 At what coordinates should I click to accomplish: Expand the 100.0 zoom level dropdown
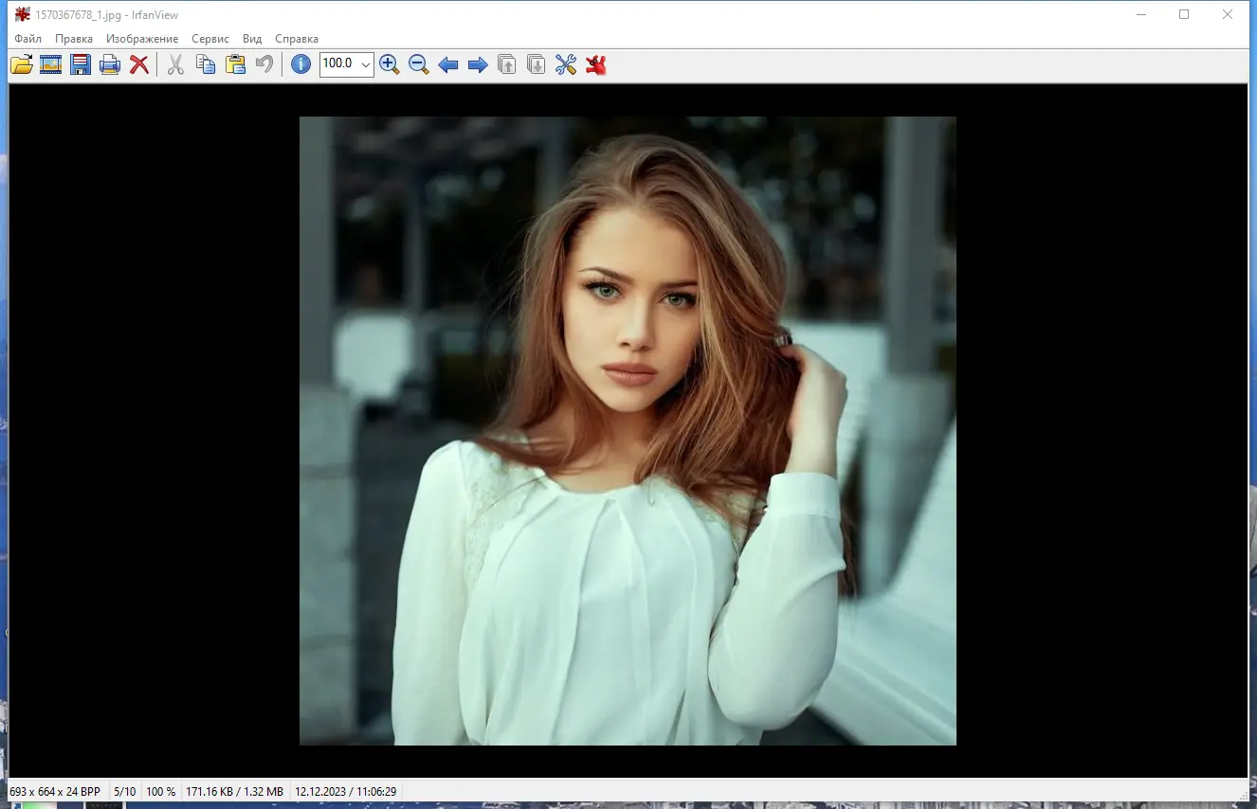[366, 64]
